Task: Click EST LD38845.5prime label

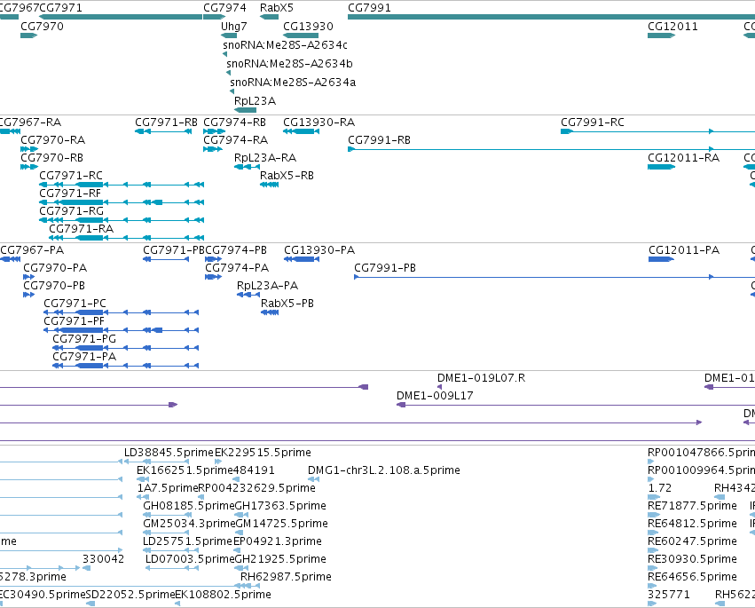Action: (x=169, y=454)
